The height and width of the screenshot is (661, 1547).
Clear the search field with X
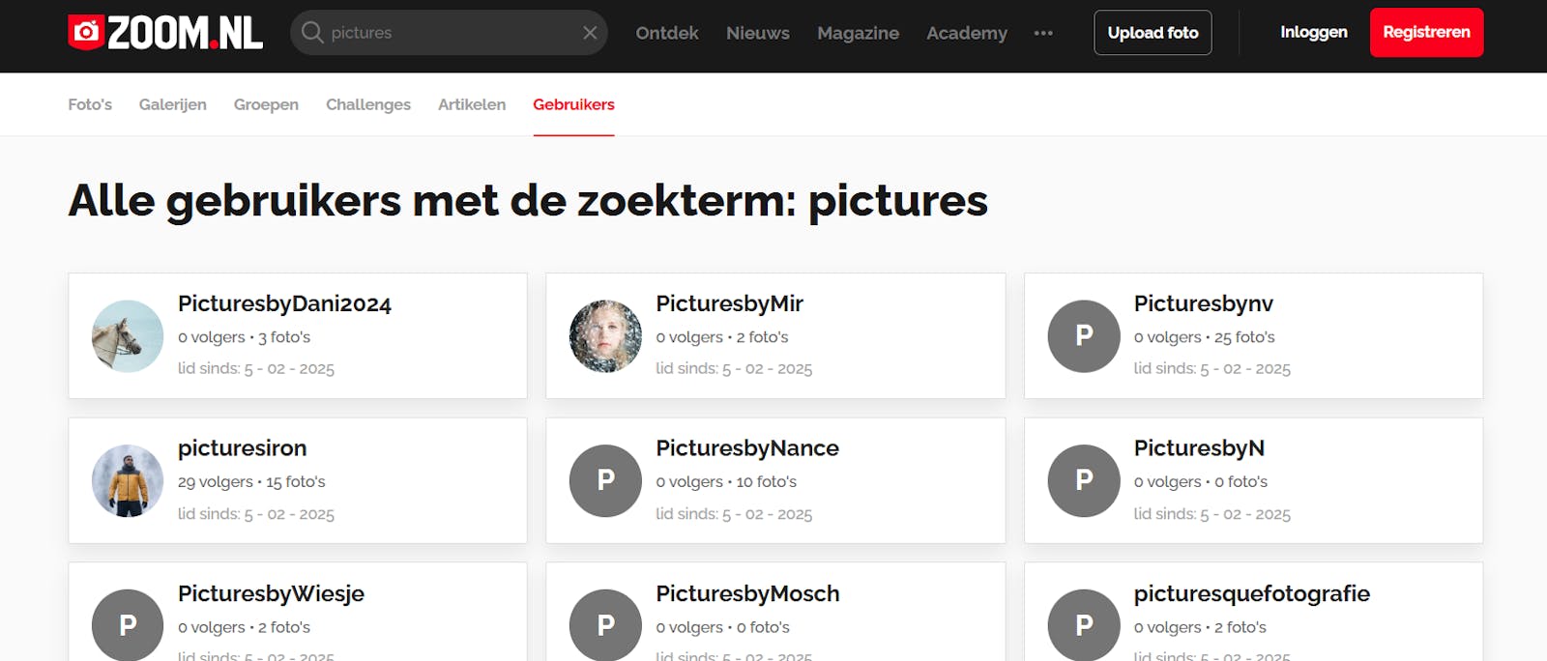click(590, 33)
